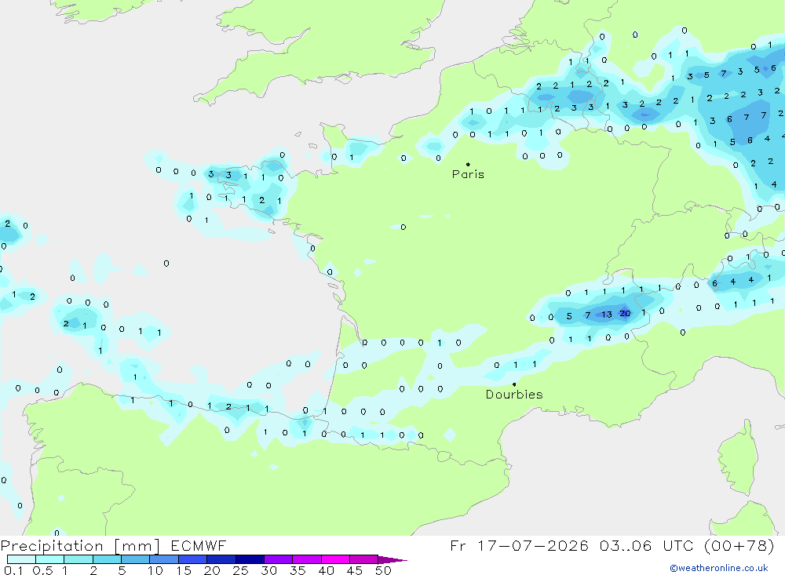Pick the 45–50 mm legend swatch
The image size is (785, 575).
[364, 559]
